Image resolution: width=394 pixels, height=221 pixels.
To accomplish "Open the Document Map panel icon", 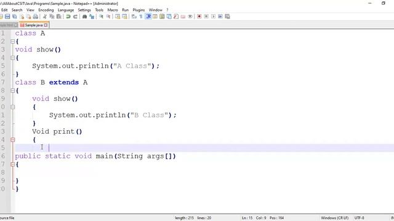I will click(162, 17).
